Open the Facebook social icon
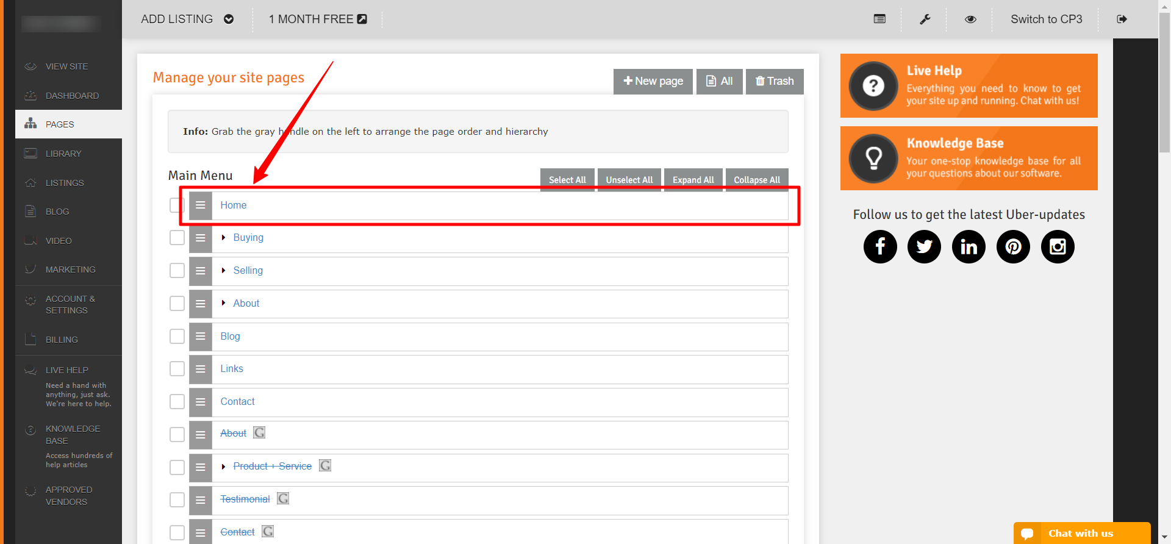Screen dimensions: 1171x544 pyautogui.click(x=880, y=246)
